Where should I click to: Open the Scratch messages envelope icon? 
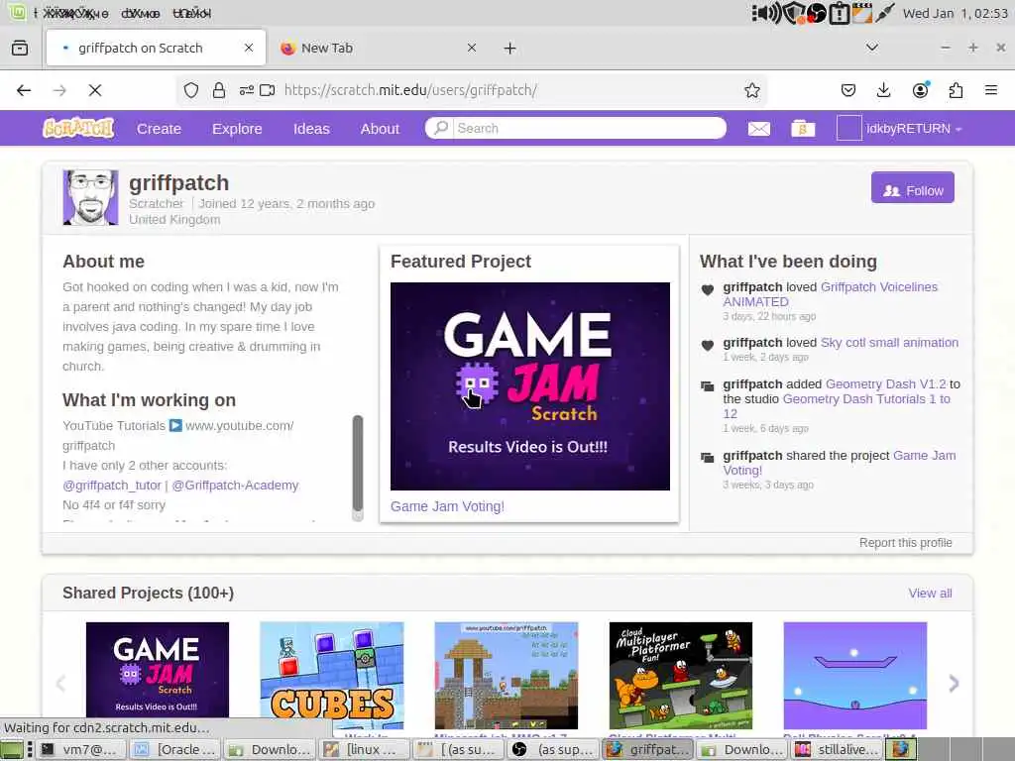click(x=758, y=129)
